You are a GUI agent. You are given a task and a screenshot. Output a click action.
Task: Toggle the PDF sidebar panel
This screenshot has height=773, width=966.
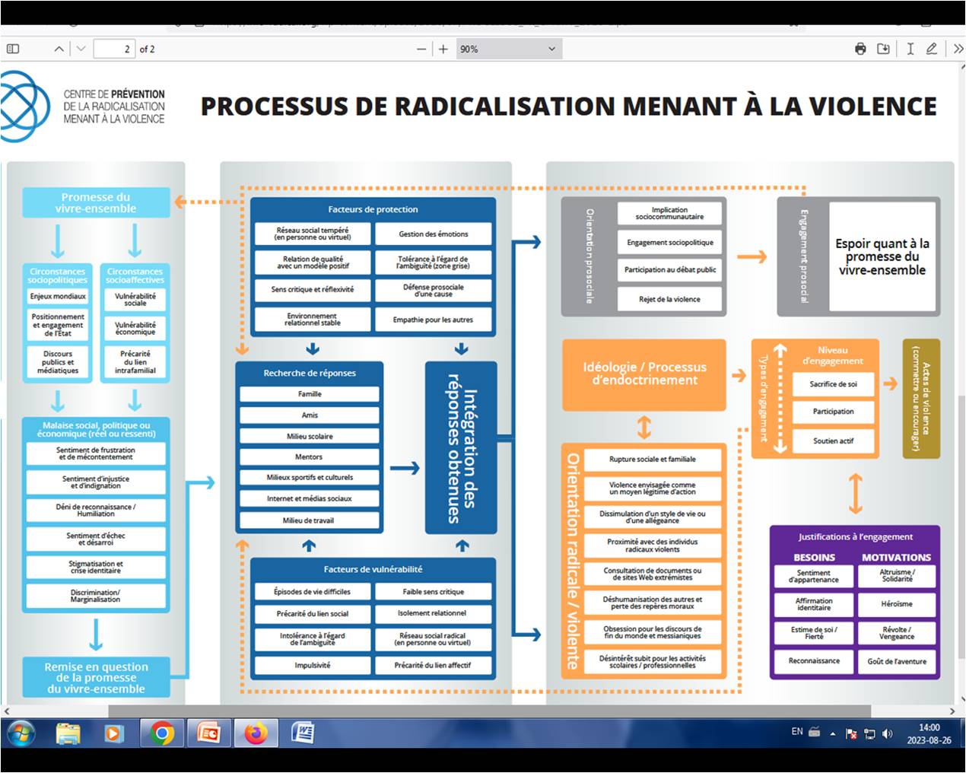[13, 49]
